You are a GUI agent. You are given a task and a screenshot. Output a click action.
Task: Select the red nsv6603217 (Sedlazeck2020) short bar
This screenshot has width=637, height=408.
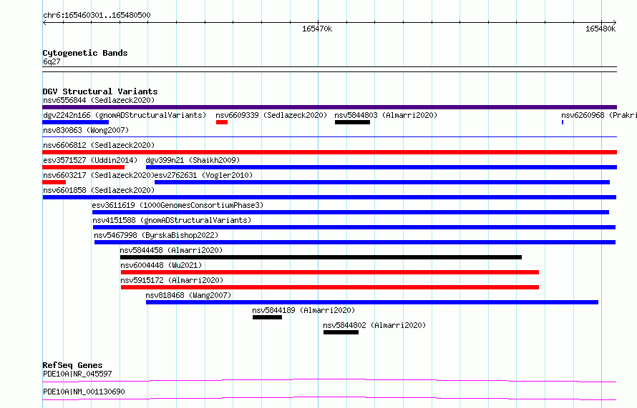[54, 182]
